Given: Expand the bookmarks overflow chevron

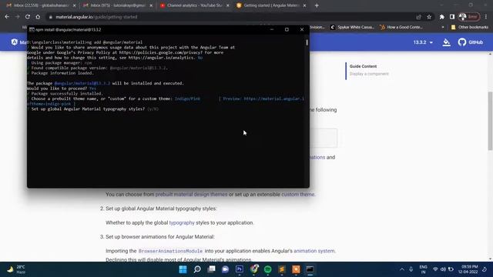Looking at the screenshot, I should 443,28.
